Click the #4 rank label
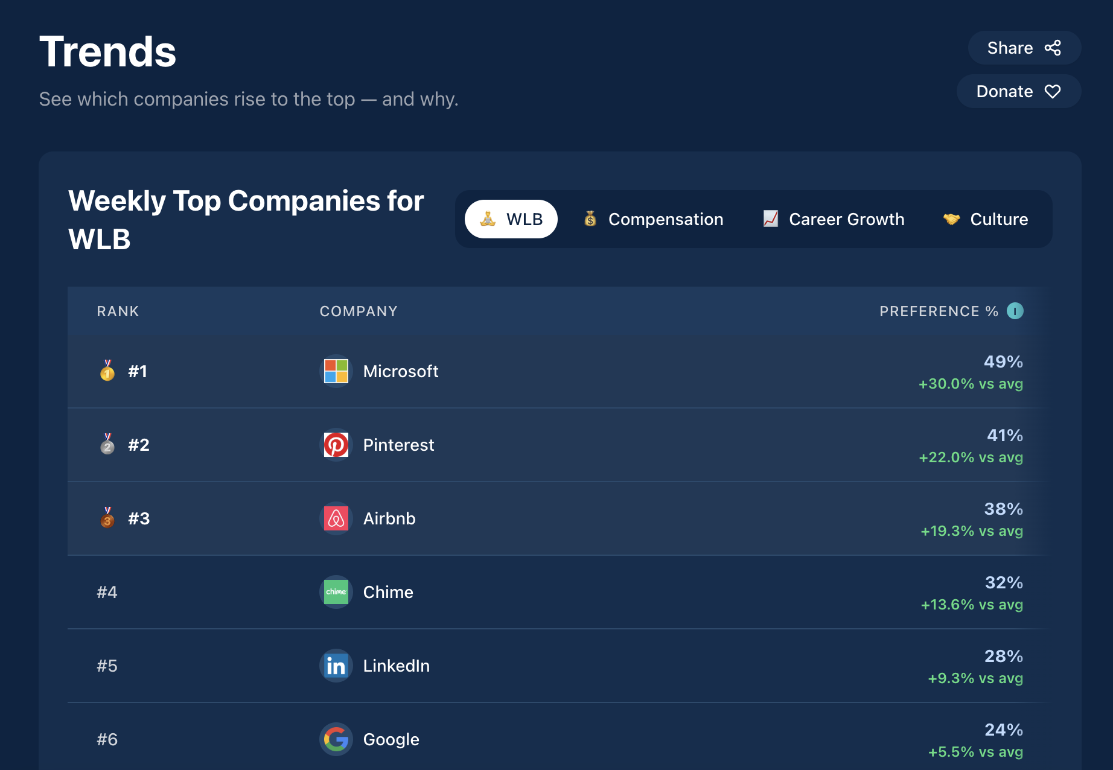 (107, 592)
